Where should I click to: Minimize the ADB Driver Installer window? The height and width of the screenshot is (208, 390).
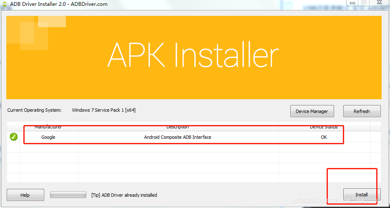(352, 3)
